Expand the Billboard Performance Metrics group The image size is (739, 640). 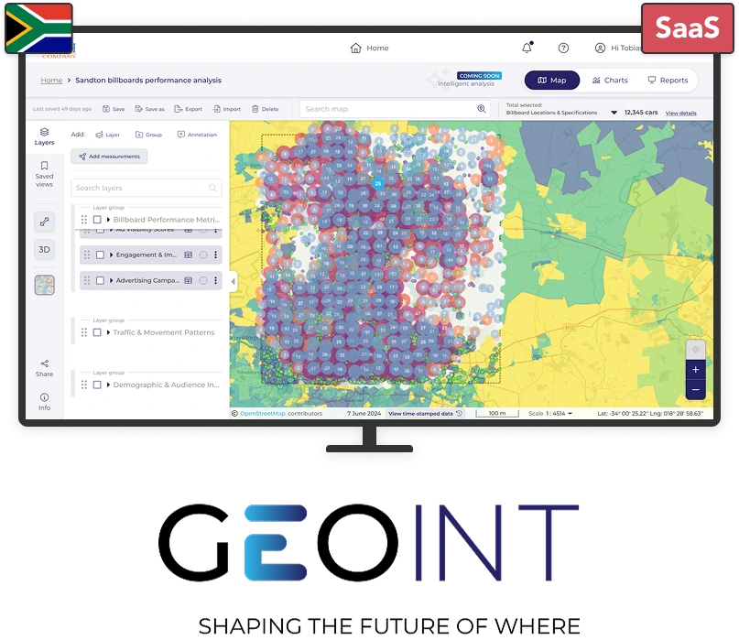[108, 220]
